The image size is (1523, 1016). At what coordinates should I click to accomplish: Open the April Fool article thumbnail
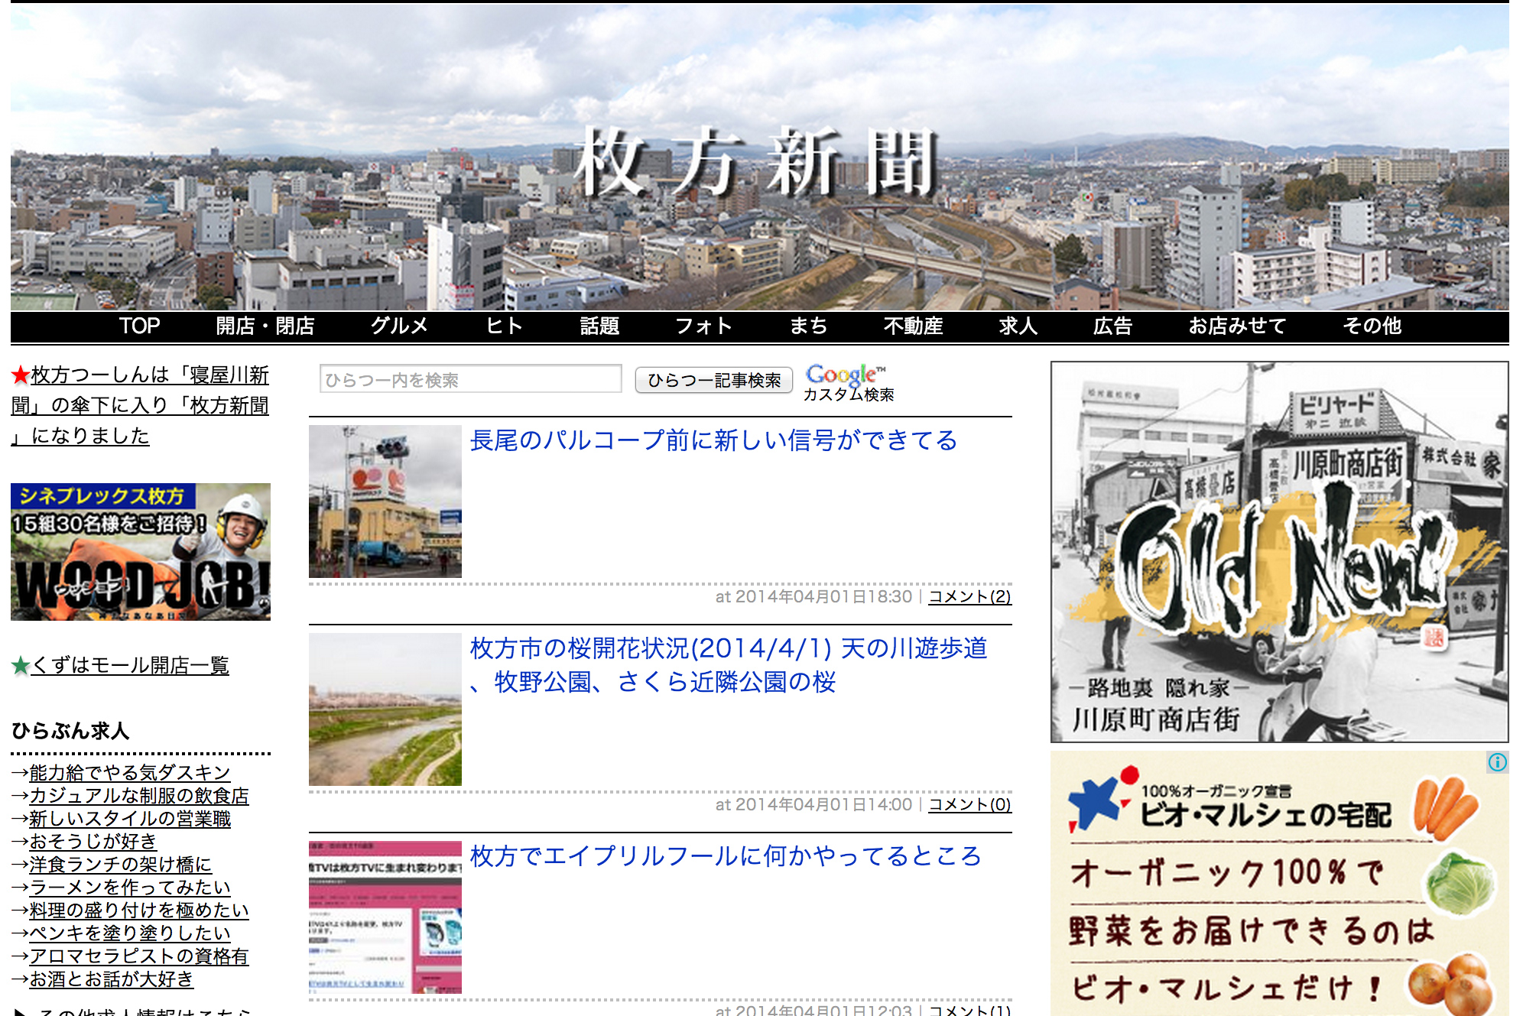tap(385, 917)
